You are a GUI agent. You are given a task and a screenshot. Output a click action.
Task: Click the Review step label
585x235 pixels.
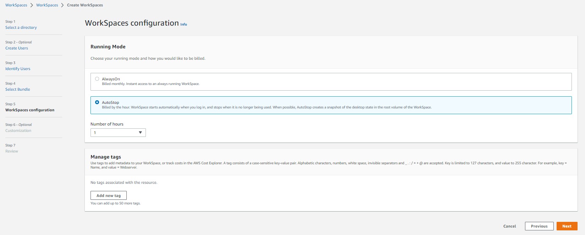coord(12,151)
